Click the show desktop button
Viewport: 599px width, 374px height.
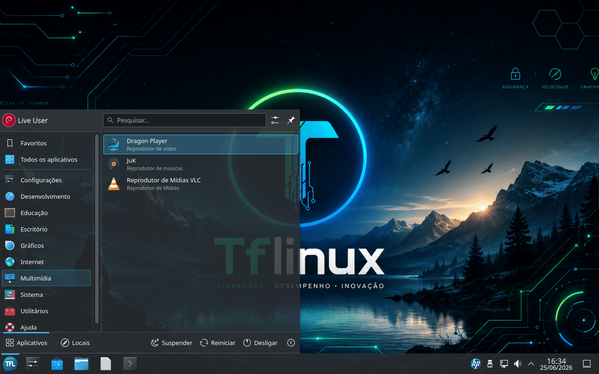[x=587, y=363]
